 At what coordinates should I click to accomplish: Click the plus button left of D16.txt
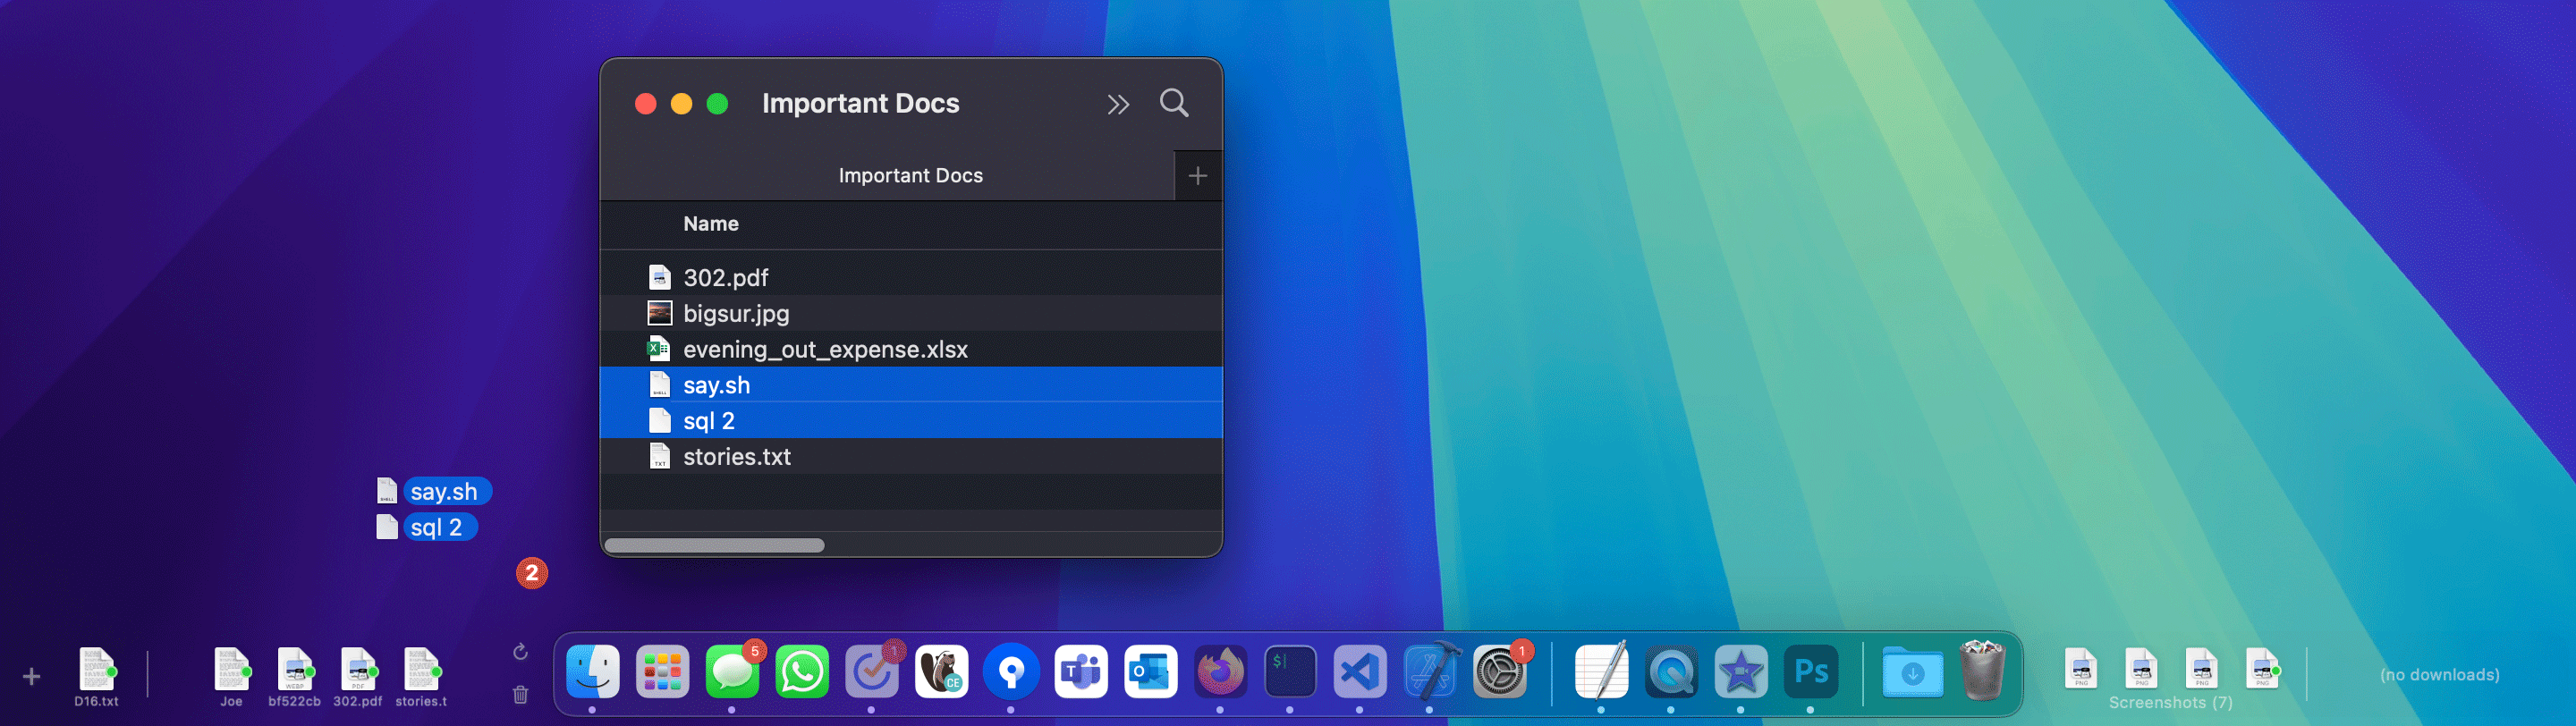(32, 677)
